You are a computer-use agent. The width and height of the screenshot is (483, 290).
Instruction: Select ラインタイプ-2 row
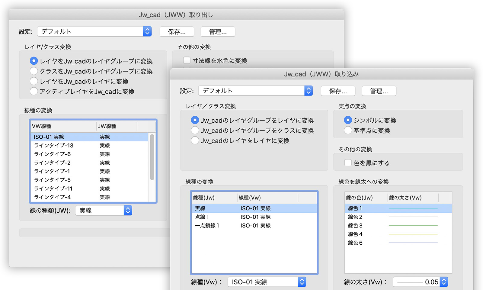(90, 163)
